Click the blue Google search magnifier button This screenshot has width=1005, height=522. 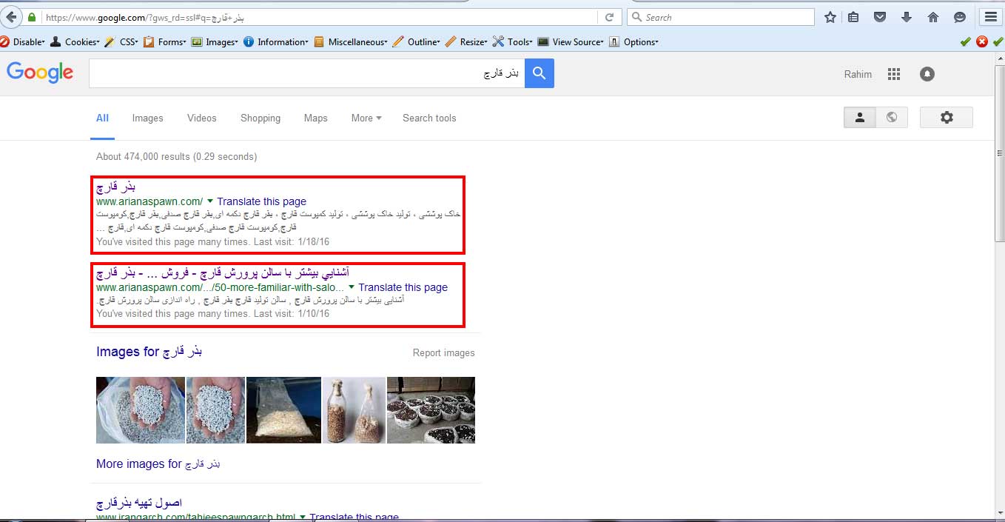point(540,73)
